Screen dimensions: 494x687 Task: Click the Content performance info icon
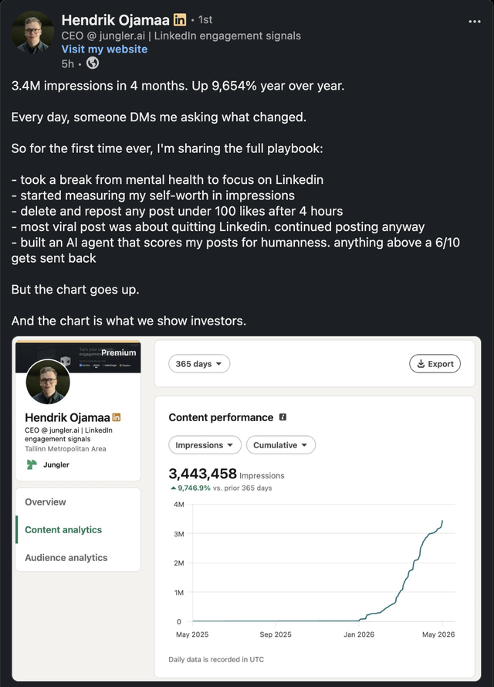click(283, 417)
